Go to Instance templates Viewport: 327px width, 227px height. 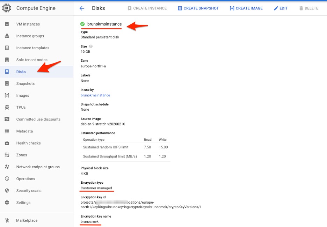[x=32, y=48]
